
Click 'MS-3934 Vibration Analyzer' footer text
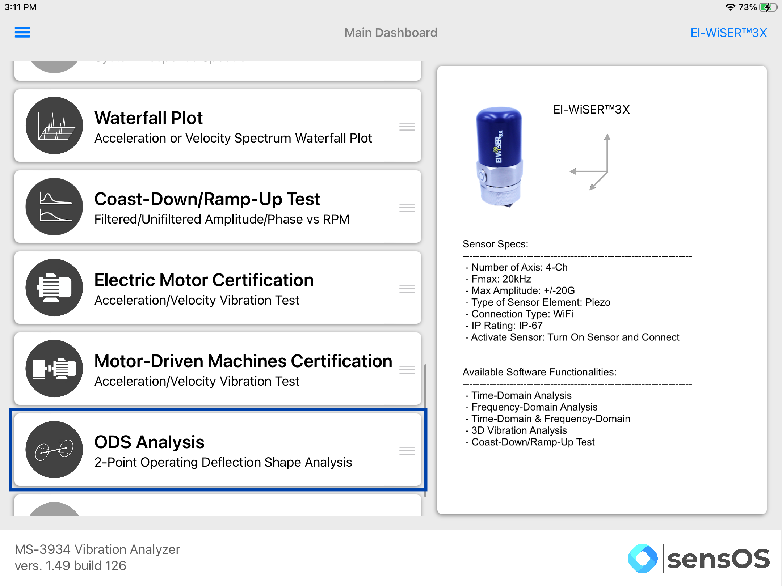tap(97, 549)
